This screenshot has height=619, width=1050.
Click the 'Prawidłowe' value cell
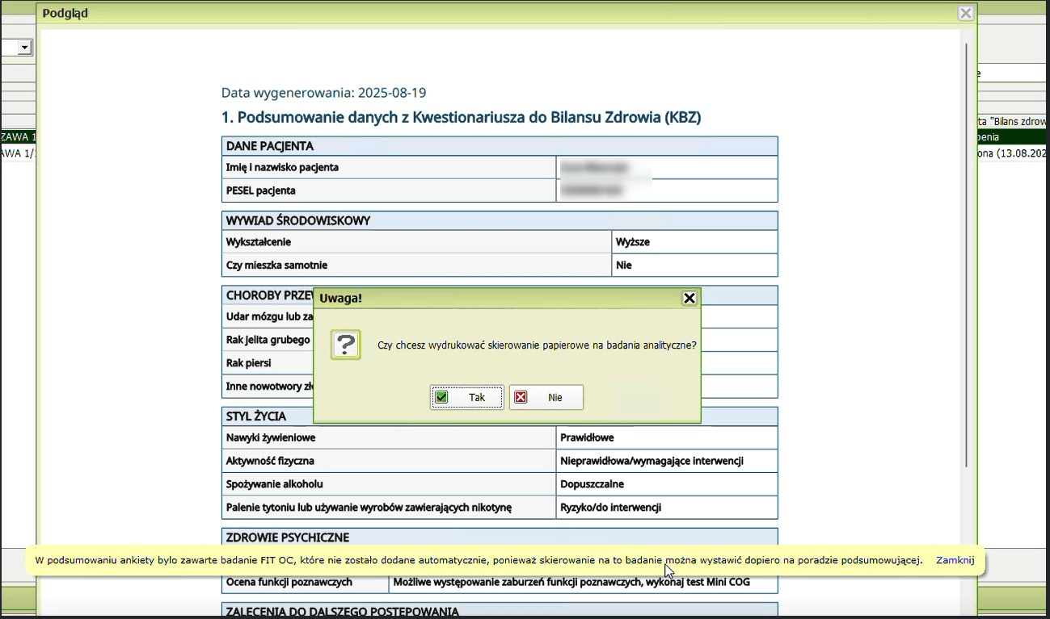click(x=667, y=437)
